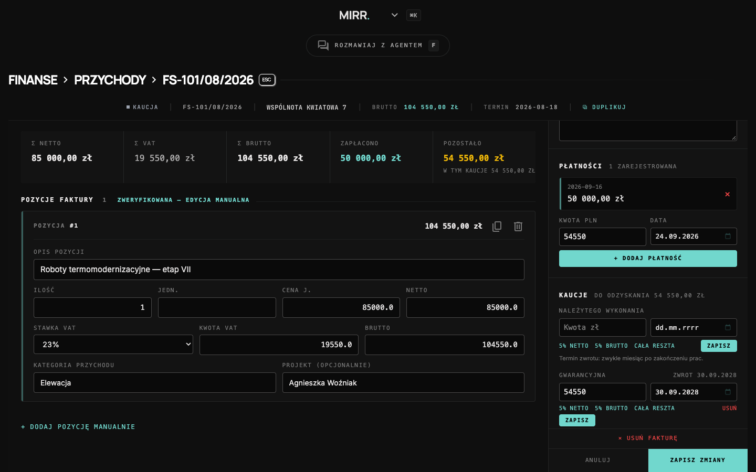Open calendar picker for gwarancyjna date 30.09.2028
The width and height of the screenshot is (756, 472).
728,392
